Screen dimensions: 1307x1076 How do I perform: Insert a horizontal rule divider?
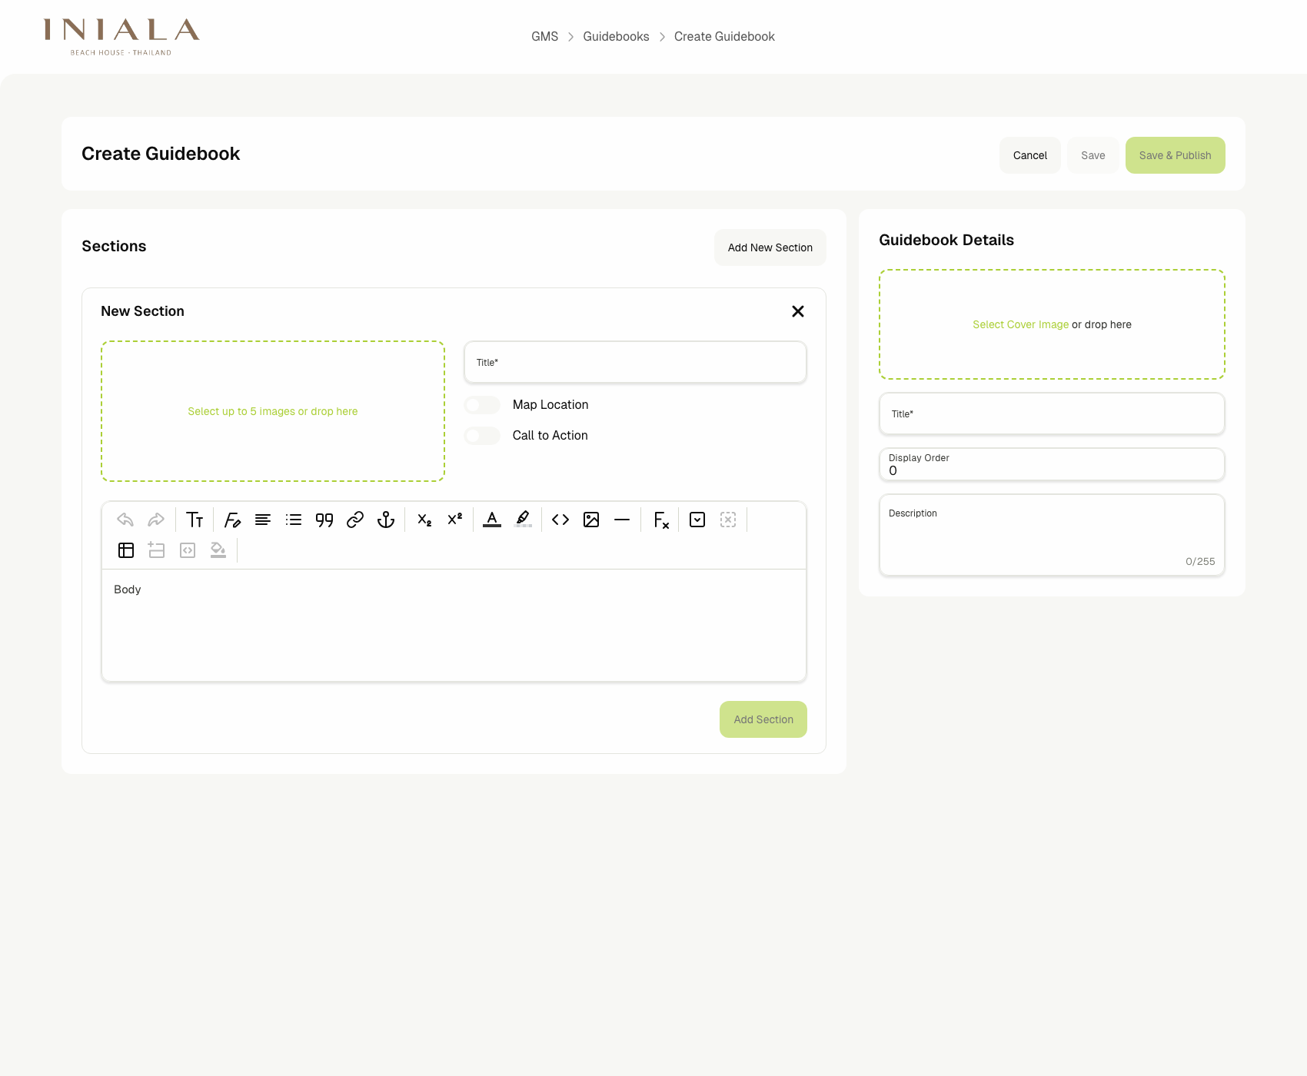point(622,520)
